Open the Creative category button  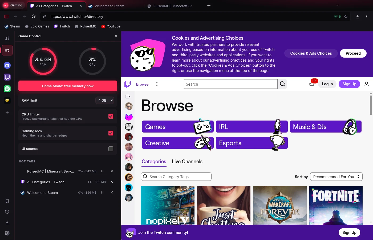[178, 143]
